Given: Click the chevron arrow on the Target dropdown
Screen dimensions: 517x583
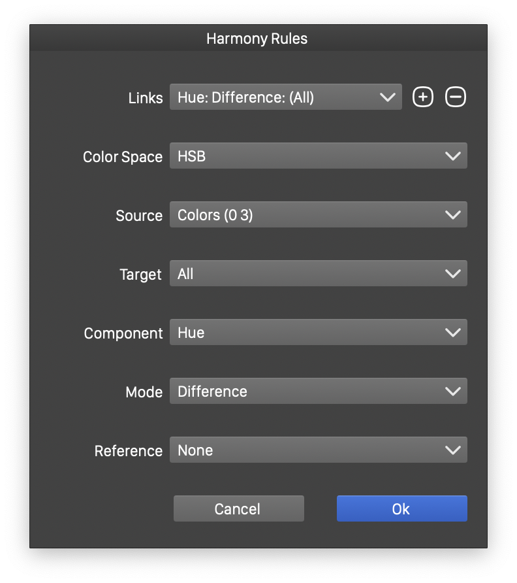Looking at the screenshot, I should pyautogui.click(x=452, y=274).
